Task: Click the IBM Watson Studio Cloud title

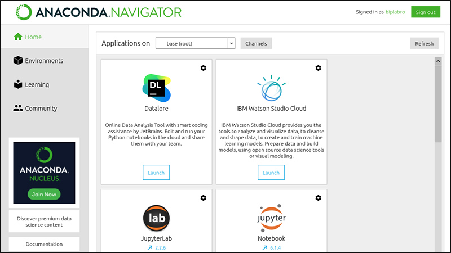Action: click(x=271, y=109)
